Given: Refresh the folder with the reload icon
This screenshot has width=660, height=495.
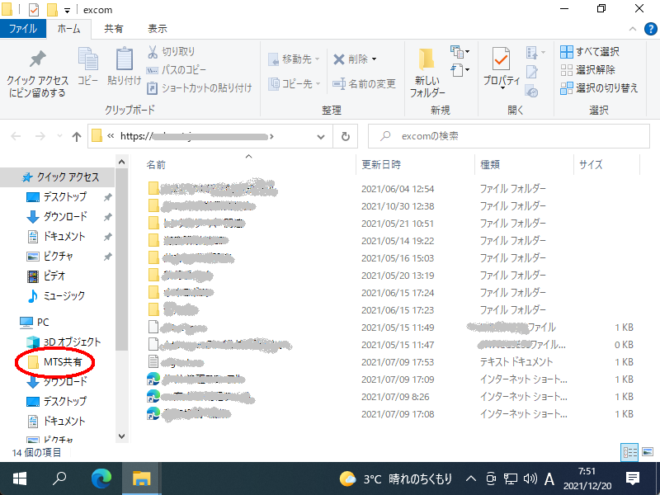Looking at the screenshot, I should pyautogui.click(x=344, y=136).
